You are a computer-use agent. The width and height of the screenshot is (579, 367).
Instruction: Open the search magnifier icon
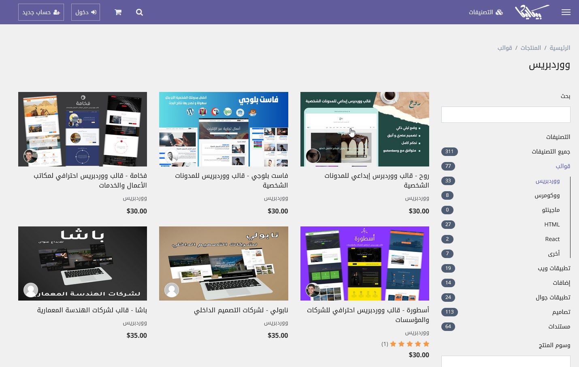click(x=139, y=12)
